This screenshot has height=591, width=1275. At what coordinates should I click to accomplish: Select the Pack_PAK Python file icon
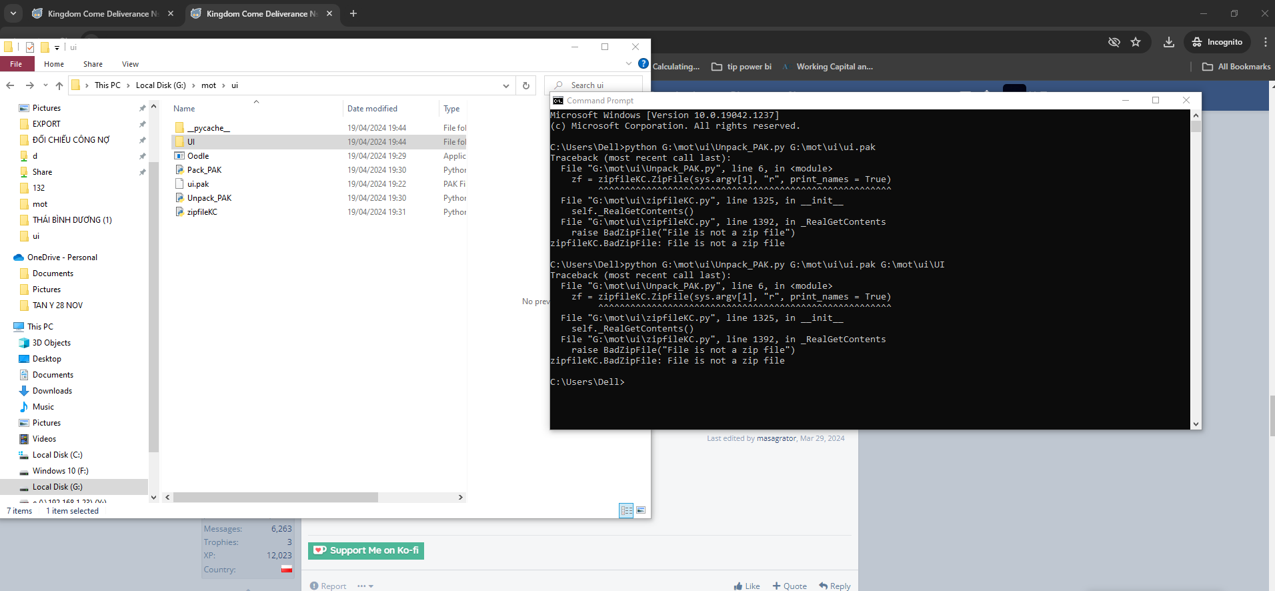[x=179, y=169]
